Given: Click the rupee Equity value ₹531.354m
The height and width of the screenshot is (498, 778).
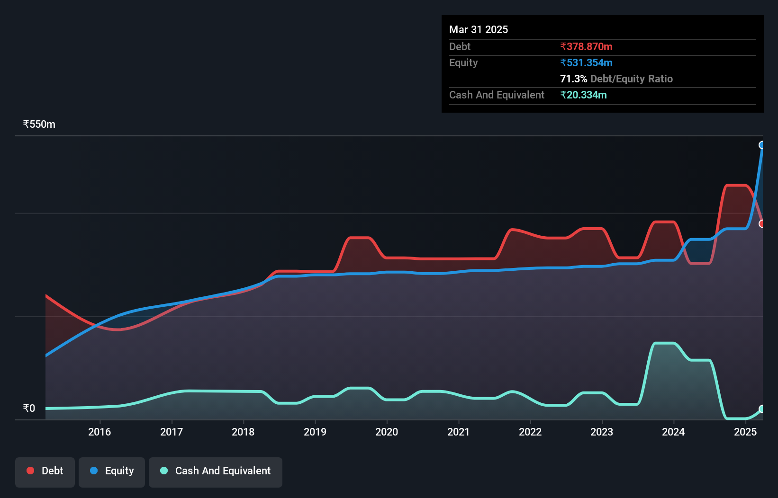Looking at the screenshot, I should coord(587,62).
